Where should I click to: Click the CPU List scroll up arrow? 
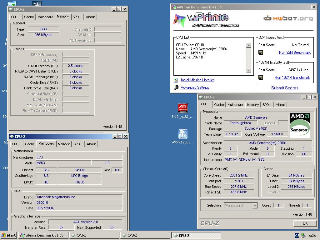coord(248,45)
